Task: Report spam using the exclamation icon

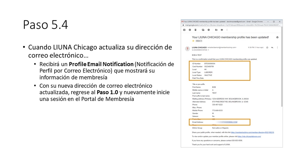Action: pos(190,30)
